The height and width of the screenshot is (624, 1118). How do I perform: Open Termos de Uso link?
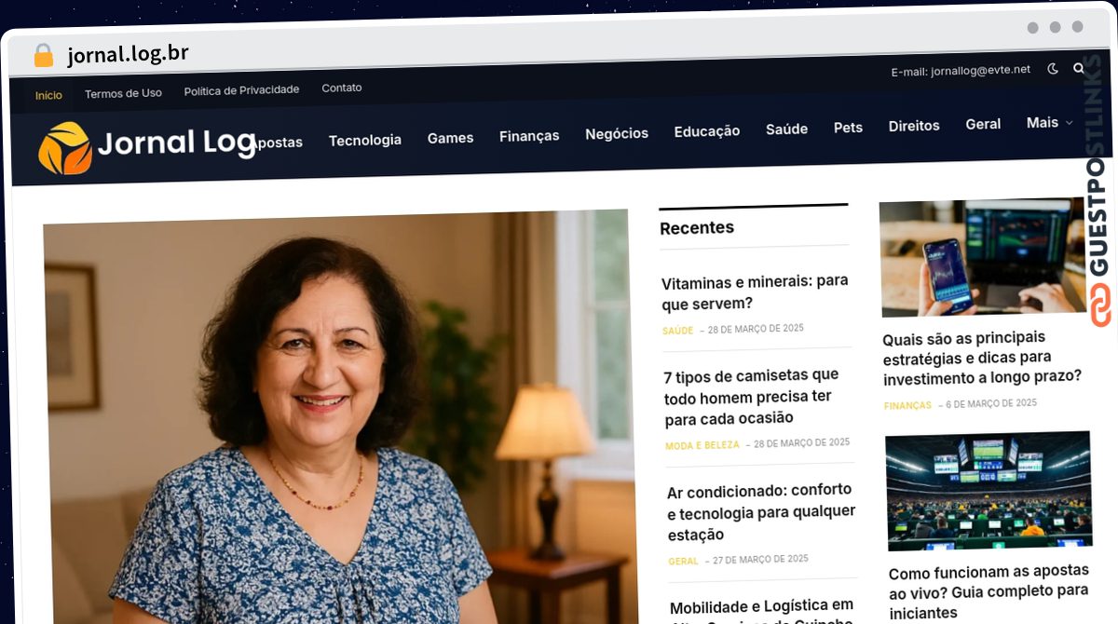click(123, 93)
